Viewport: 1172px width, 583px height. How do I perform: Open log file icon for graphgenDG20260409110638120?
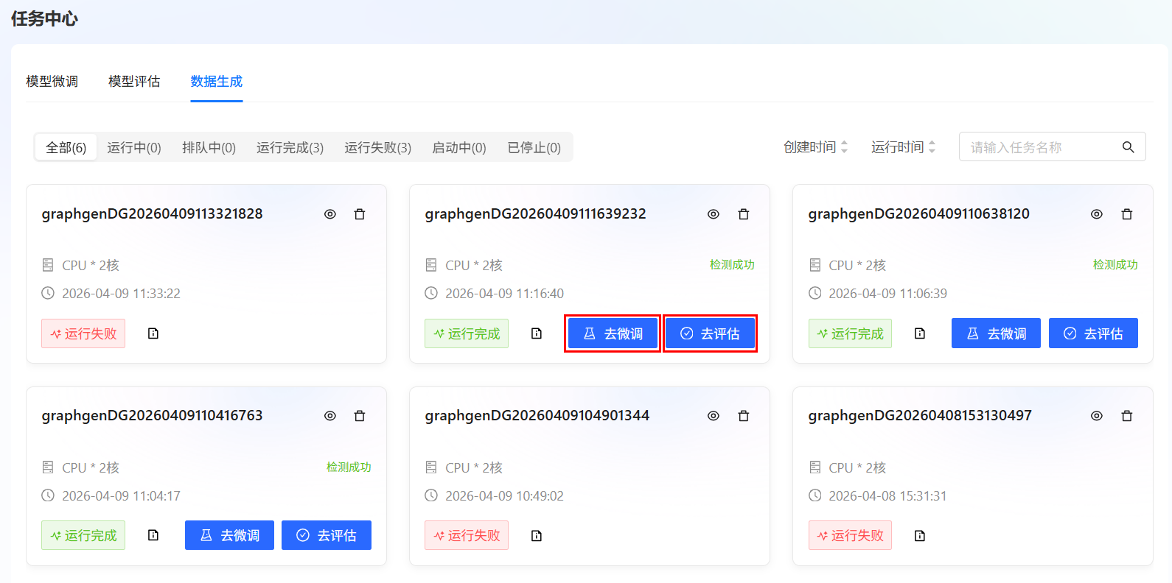pyautogui.click(x=920, y=333)
